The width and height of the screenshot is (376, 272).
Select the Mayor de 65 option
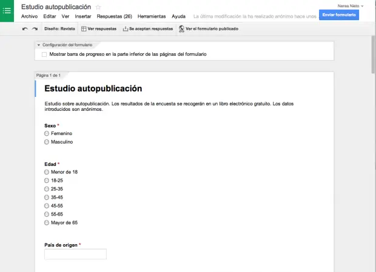47,223
